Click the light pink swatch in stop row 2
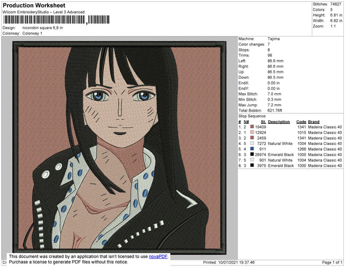The image size is (345, 267). tap(252, 132)
